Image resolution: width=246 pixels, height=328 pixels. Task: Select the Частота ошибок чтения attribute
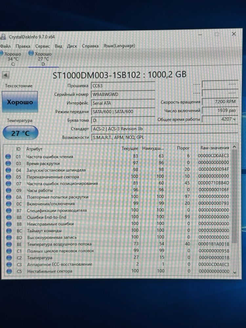[x=50, y=156]
